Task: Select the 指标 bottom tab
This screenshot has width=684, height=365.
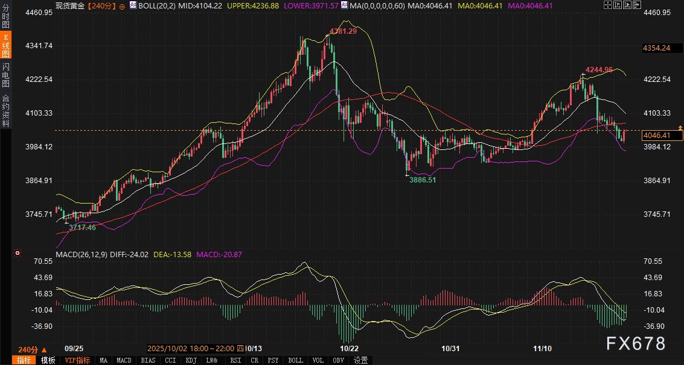Action: (25, 360)
